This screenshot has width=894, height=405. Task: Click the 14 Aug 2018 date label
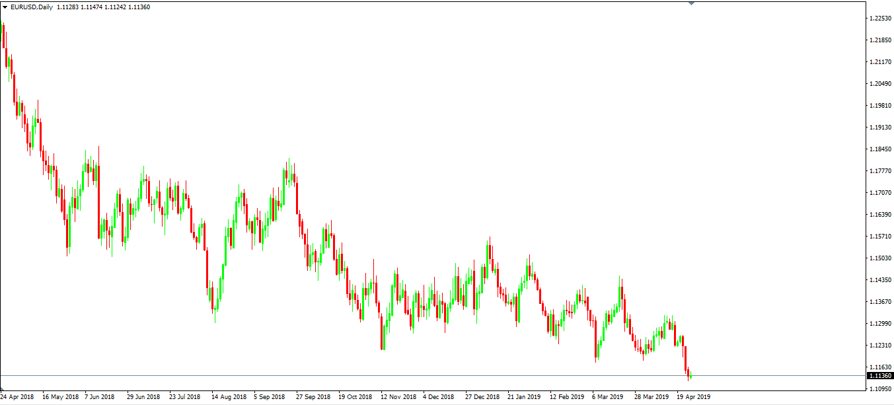point(228,397)
